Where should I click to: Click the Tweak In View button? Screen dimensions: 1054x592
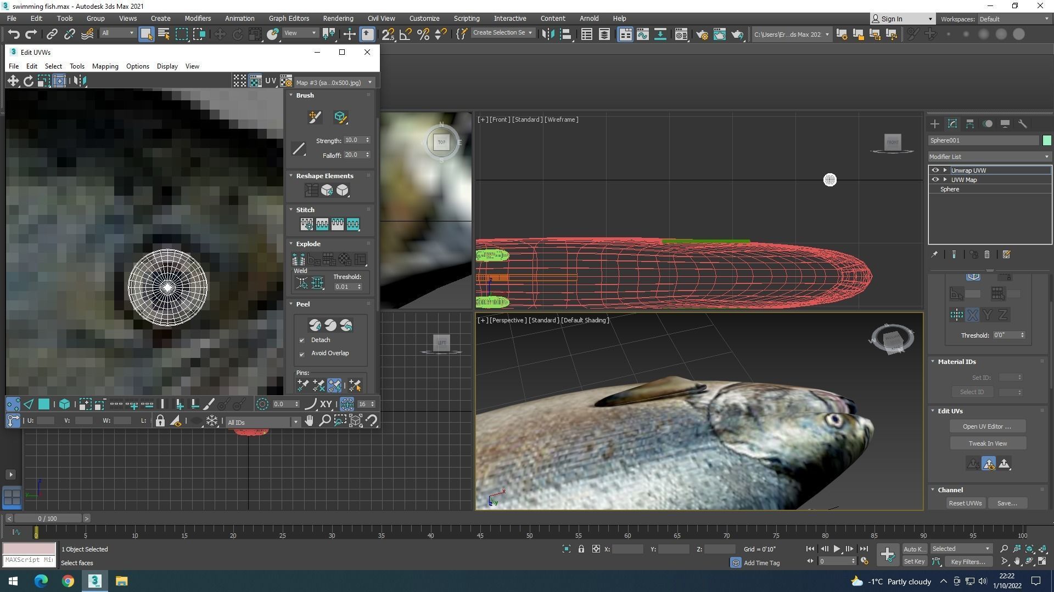pos(987,443)
